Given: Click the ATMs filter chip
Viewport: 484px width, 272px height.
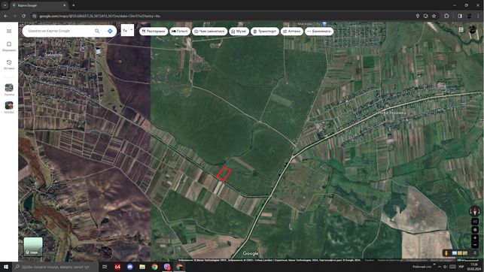Looking at the screenshot, I should point(319,31).
